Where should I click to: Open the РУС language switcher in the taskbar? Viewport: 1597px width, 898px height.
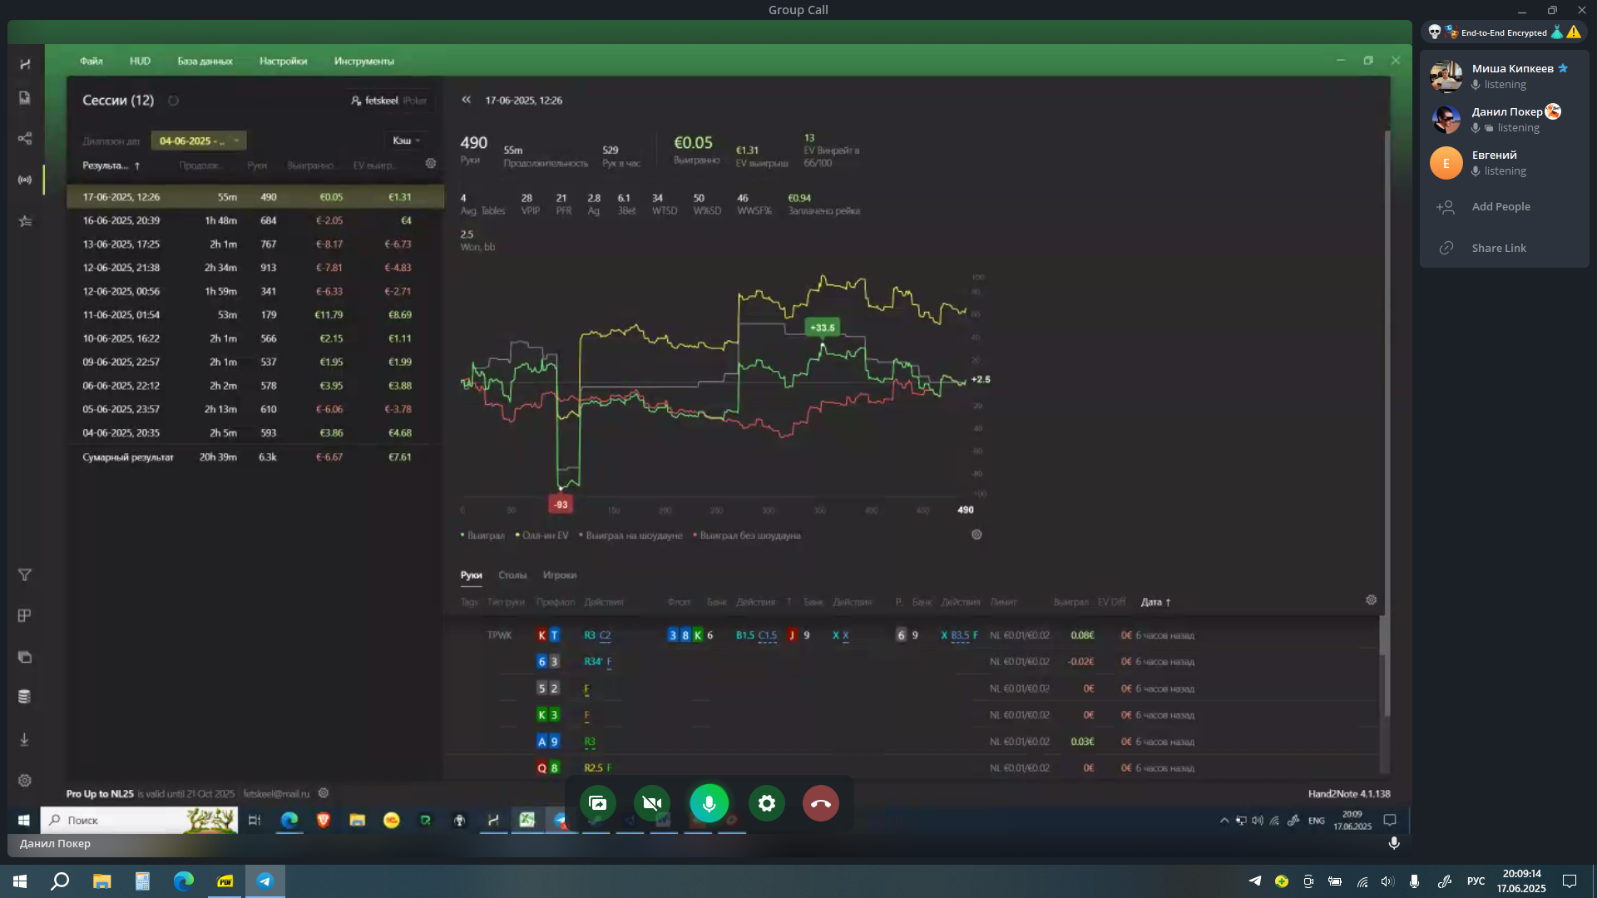(x=1476, y=881)
